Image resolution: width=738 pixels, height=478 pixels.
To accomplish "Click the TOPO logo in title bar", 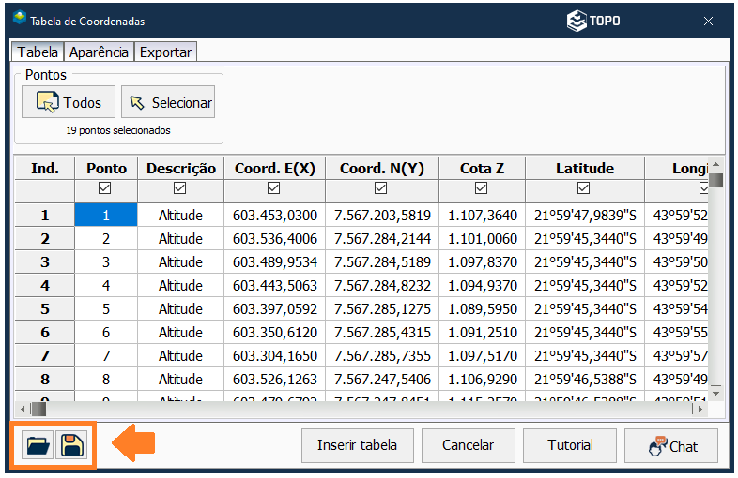I will tap(593, 20).
